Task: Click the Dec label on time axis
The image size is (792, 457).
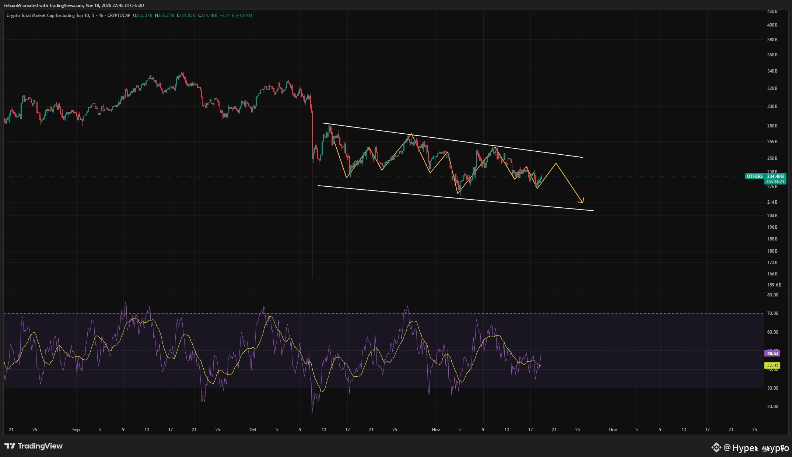Action: pyautogui.click(x=613, y=430)
